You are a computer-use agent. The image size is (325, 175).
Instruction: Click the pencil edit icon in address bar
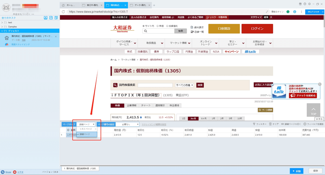click(267, 12)
